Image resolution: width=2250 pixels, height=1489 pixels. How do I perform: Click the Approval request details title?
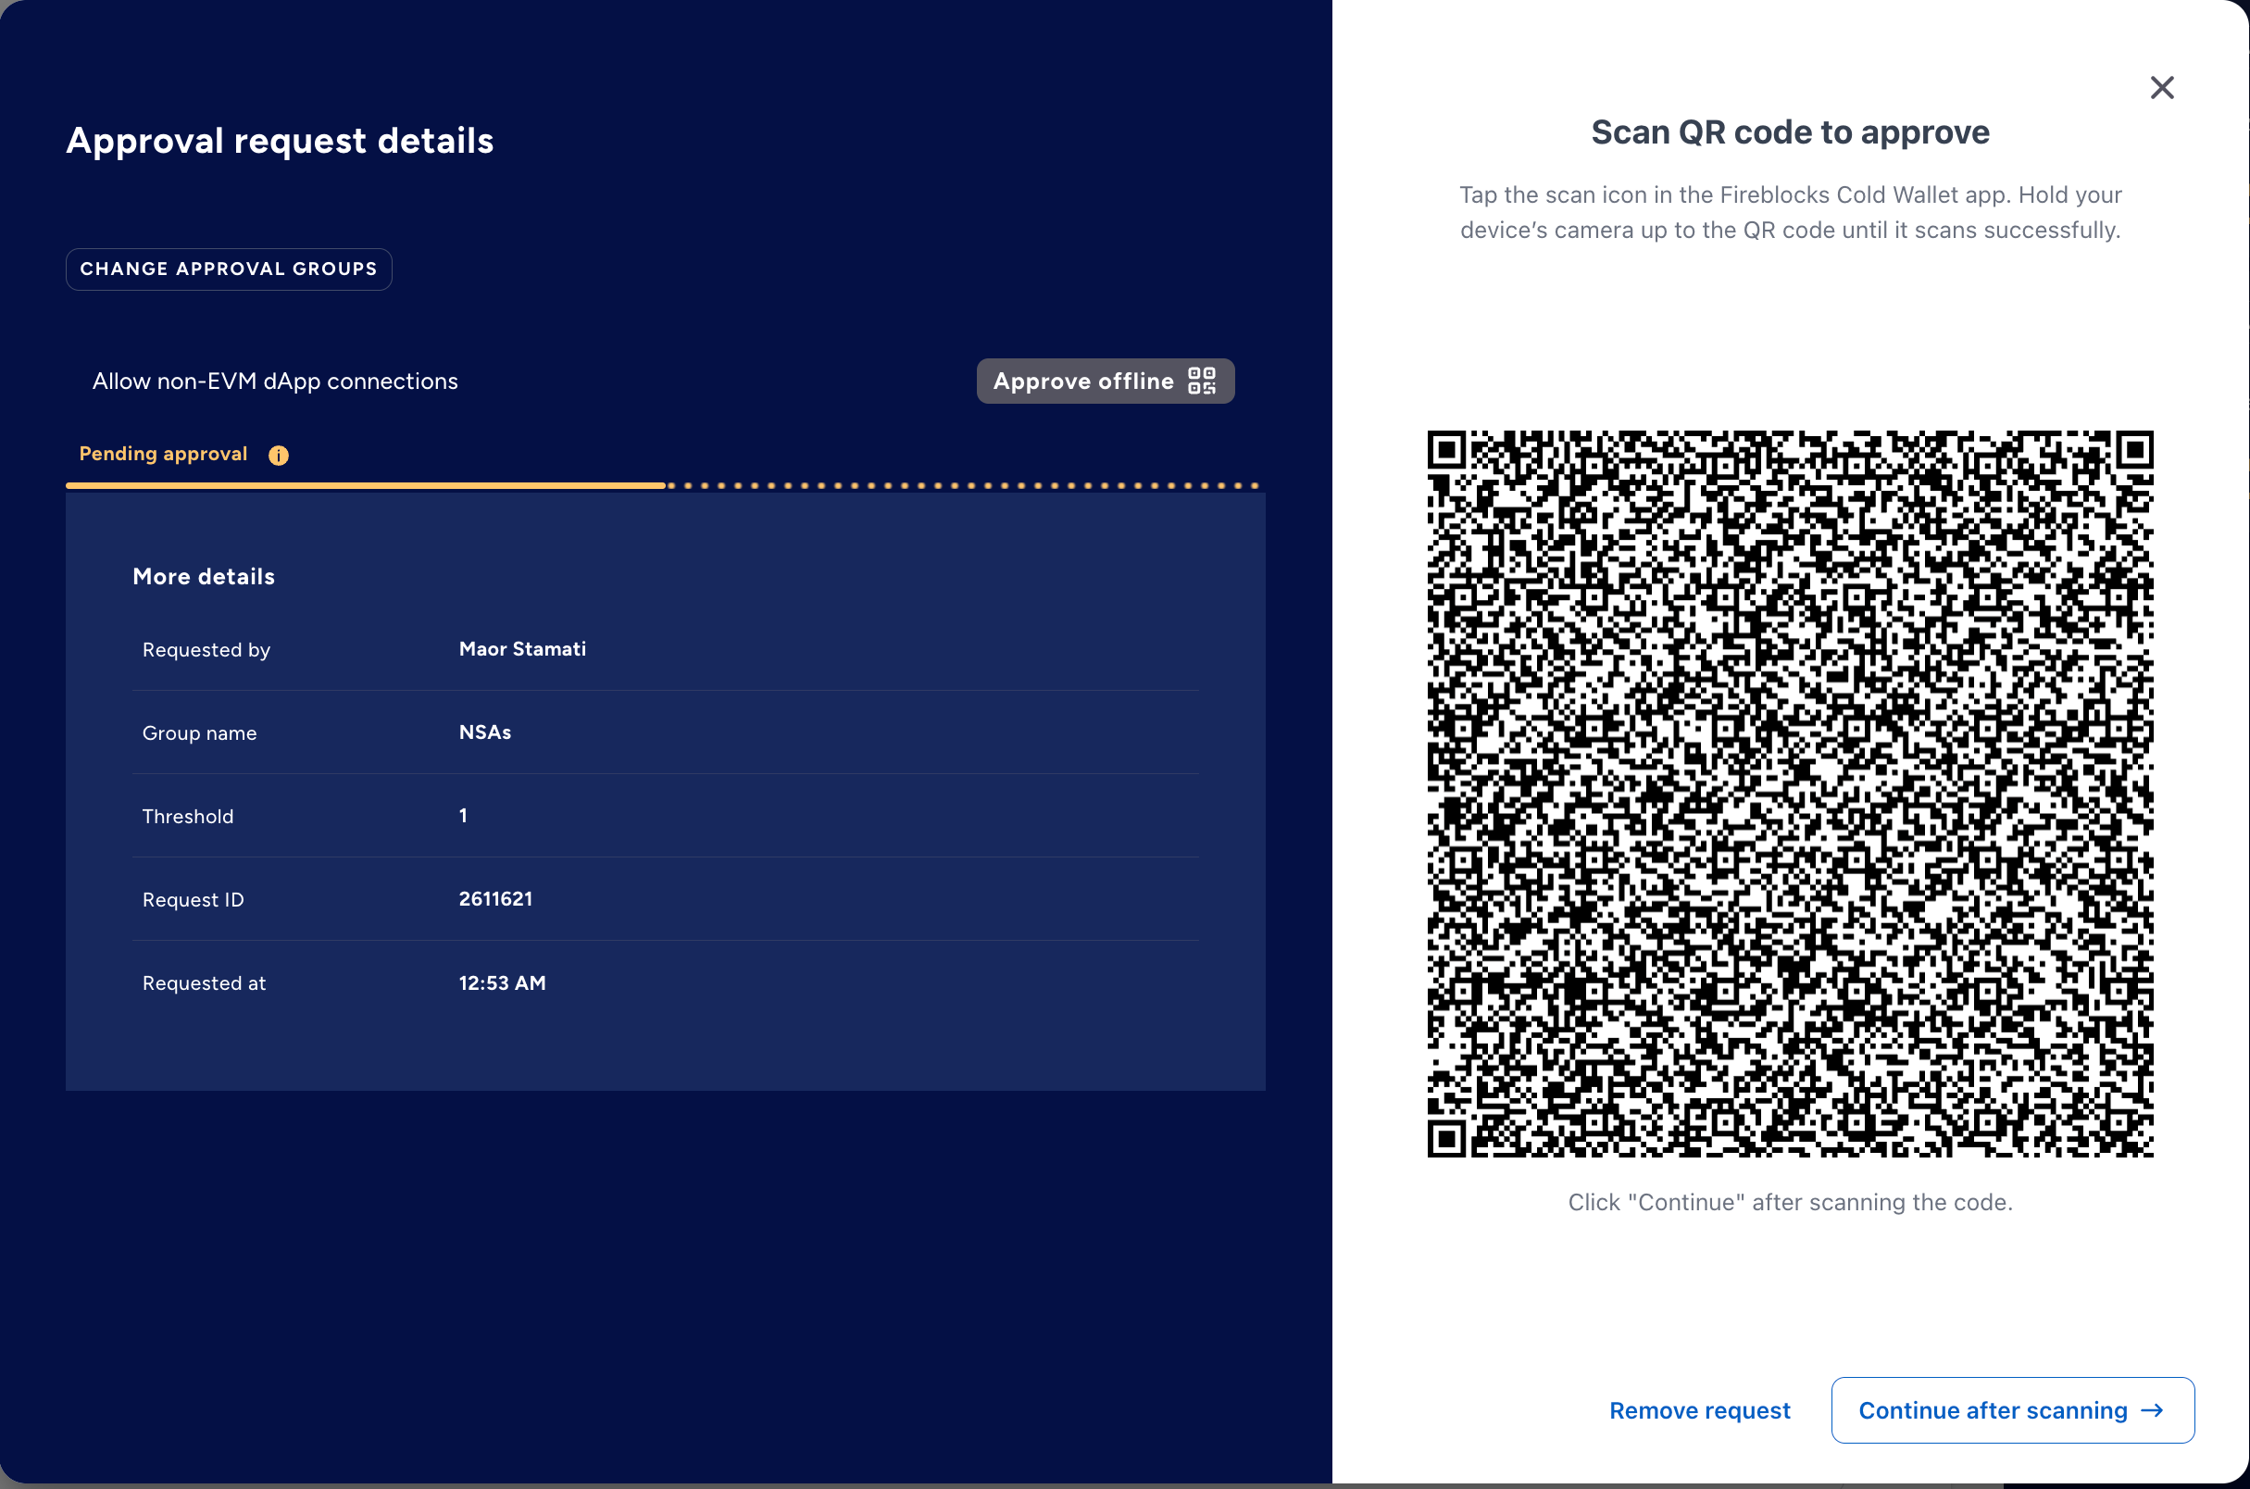280,141
